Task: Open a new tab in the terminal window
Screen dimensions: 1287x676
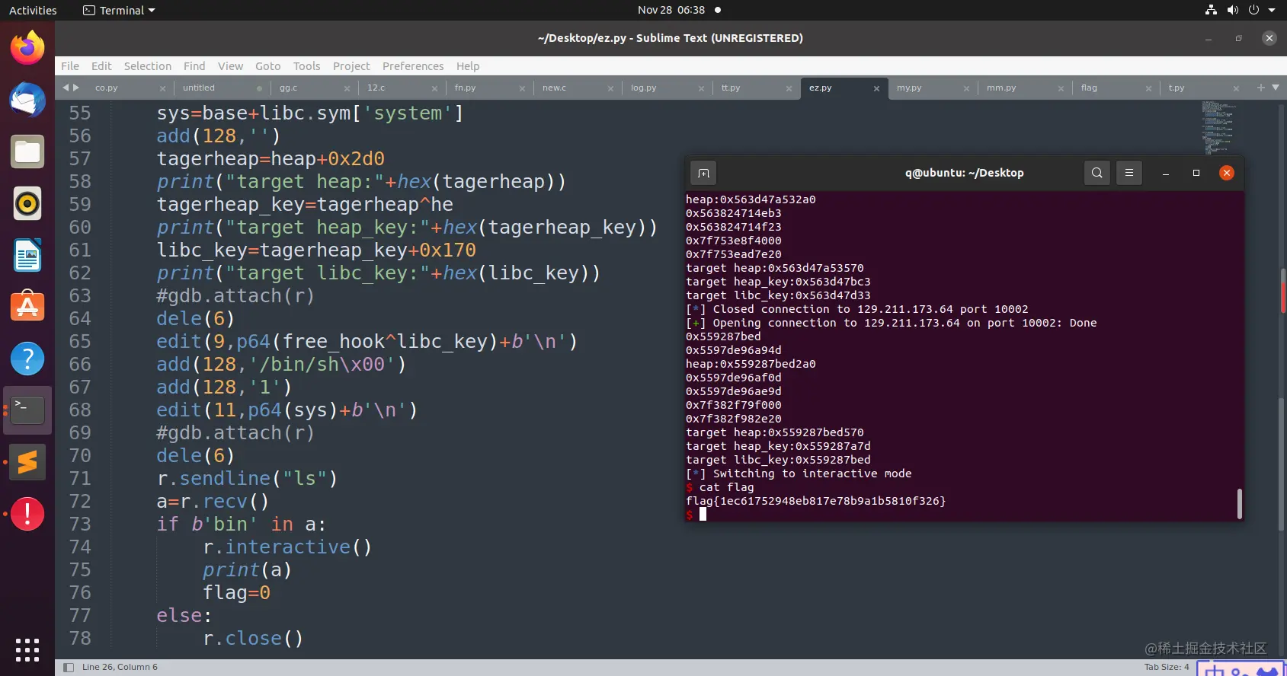Action: tap(703, 173)
